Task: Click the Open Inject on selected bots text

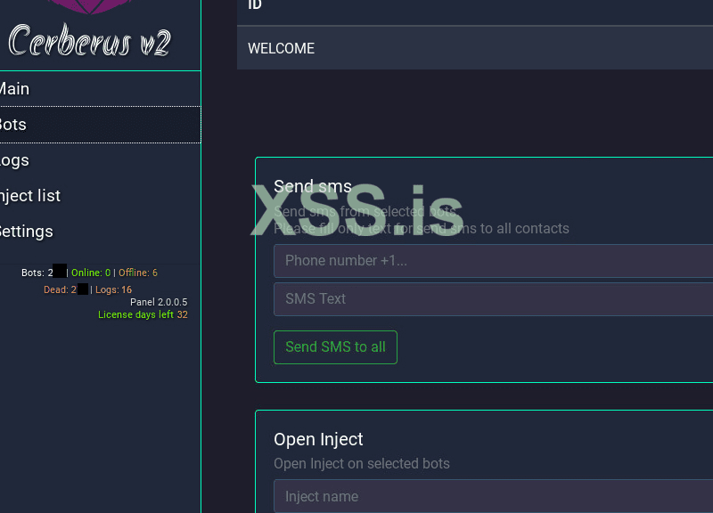Action: tap(362, 463)
